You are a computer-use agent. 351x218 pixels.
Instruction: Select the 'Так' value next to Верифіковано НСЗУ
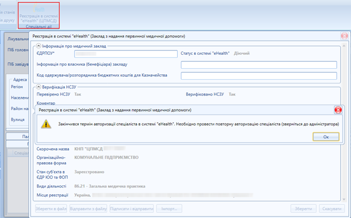[232, 94]
